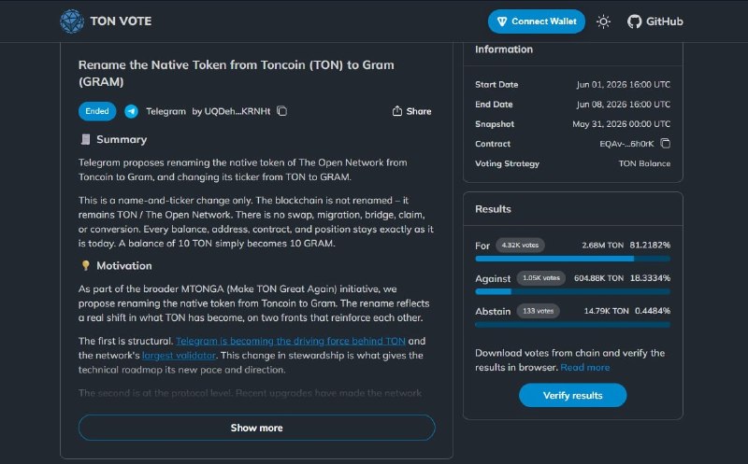Viewport: 748px width, 464px height.
Task: Open the Read more link
Action: point(585,367)
